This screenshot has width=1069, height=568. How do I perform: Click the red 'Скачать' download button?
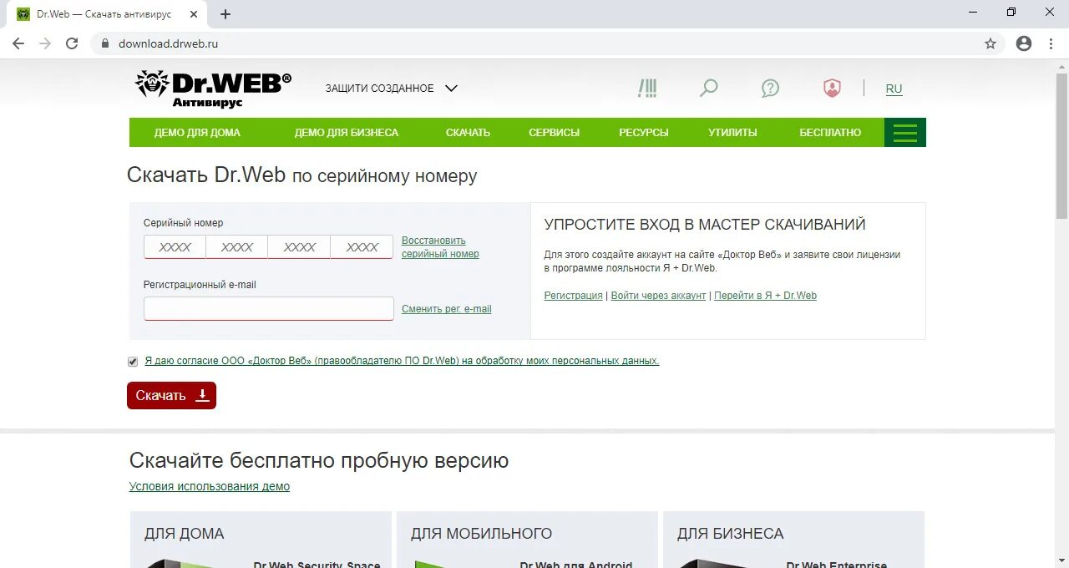(171, 396)
